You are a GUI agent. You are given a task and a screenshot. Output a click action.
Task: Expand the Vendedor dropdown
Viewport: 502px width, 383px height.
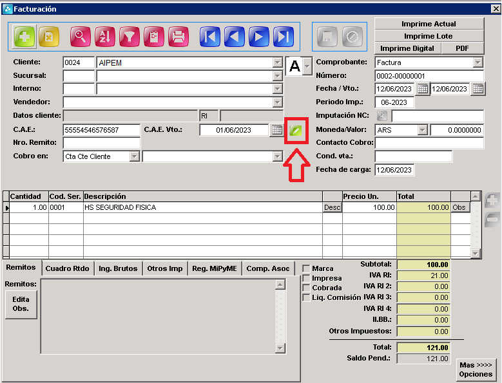click(278, 102)
